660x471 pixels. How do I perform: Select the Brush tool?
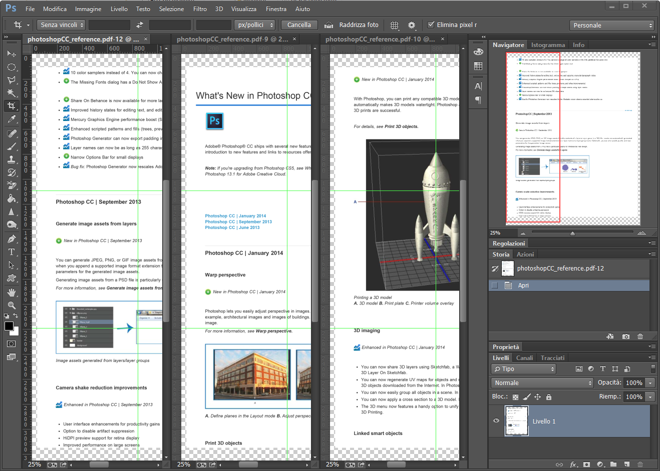(12, 146)
